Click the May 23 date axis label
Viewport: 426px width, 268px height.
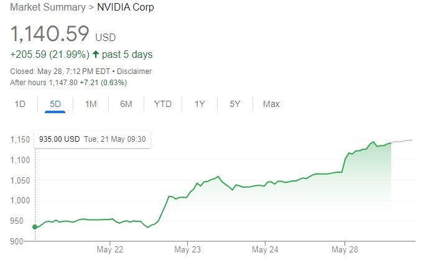pyautogui.click(x=187, y=251)
